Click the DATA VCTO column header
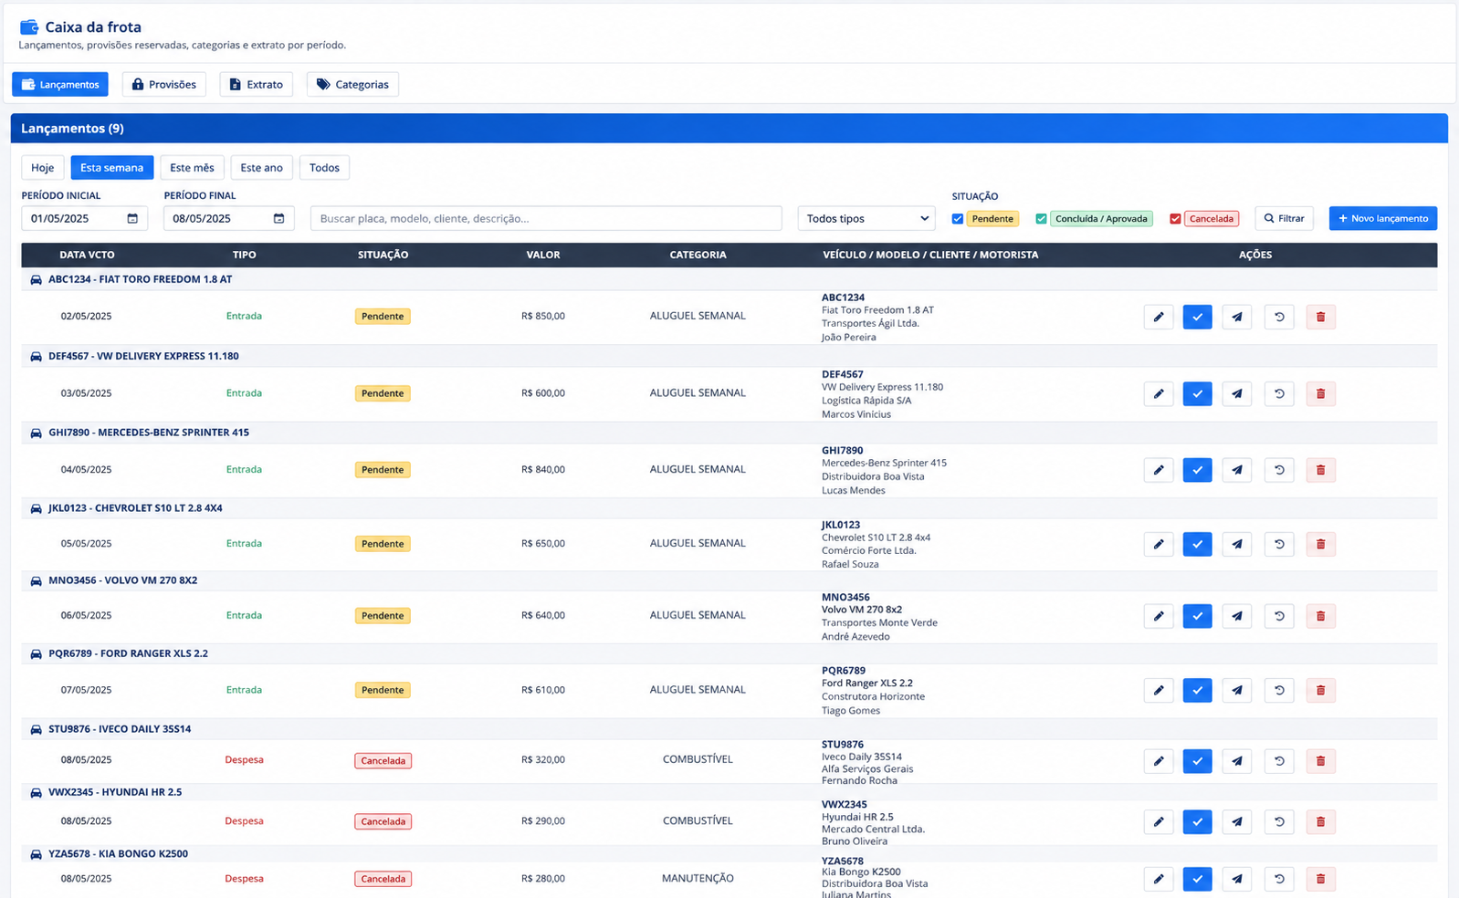Screen dimensions: 1459x898 pos(87,255)
